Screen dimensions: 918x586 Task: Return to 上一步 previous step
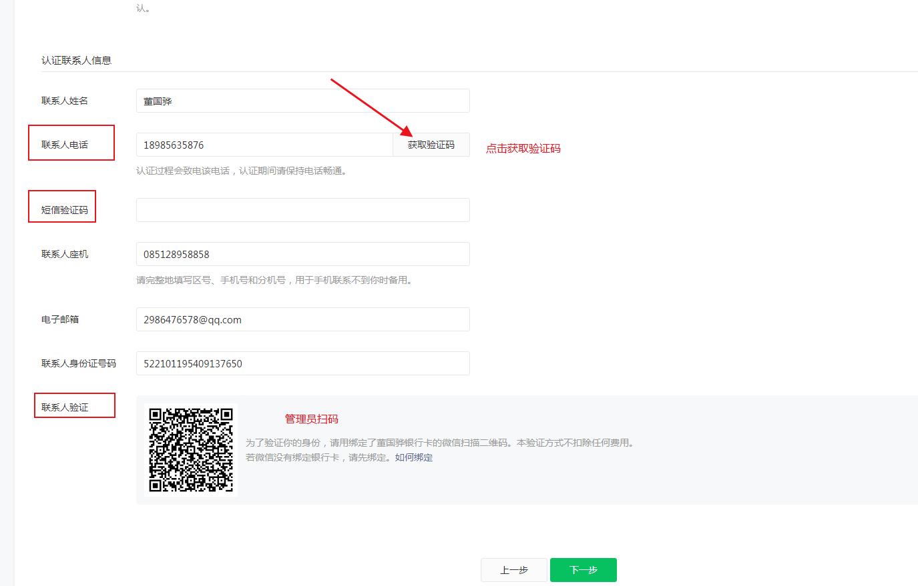(514, 570)
